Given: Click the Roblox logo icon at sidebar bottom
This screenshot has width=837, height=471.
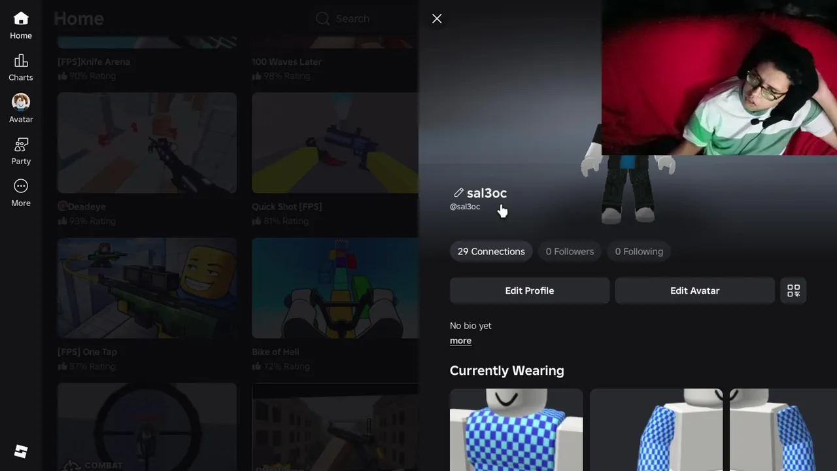Looking at the screenshot, I should coord(21,451).
